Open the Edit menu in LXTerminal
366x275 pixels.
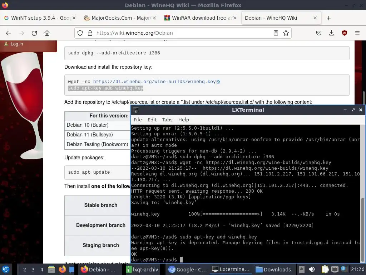tap(152, 120)
